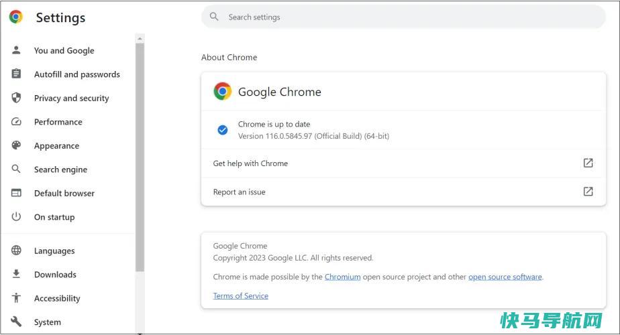620x335 pixels.
Task: Select Appearance from the sidebar
Action: click(x=56, y=146)
